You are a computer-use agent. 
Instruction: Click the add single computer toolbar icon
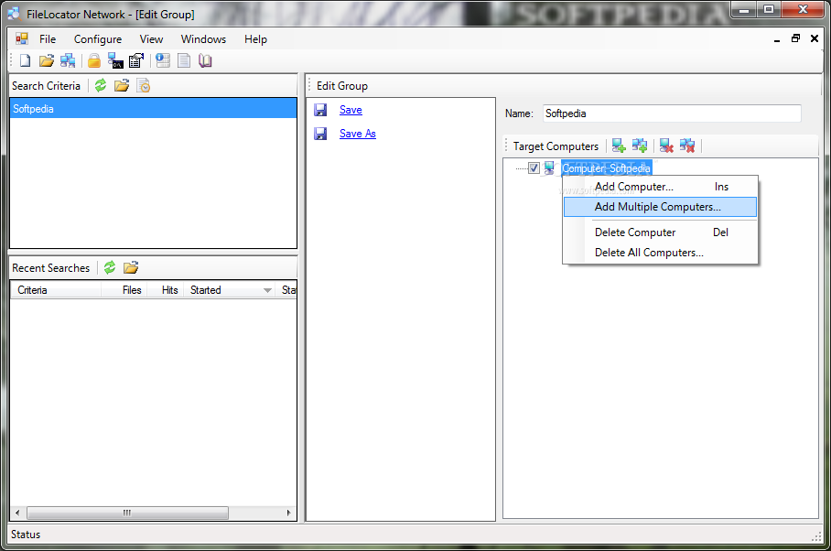(x=619, y=146)
